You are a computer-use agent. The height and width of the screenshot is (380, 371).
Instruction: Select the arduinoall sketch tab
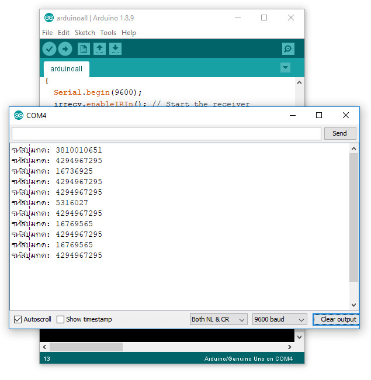(67, 69)
